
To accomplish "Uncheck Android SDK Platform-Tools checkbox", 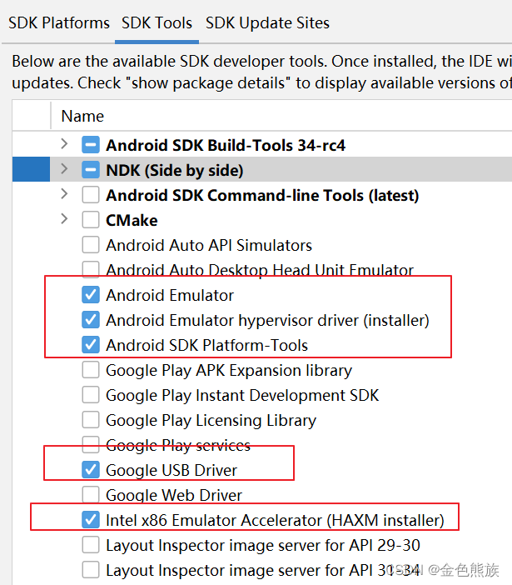I will click(91, 345).
